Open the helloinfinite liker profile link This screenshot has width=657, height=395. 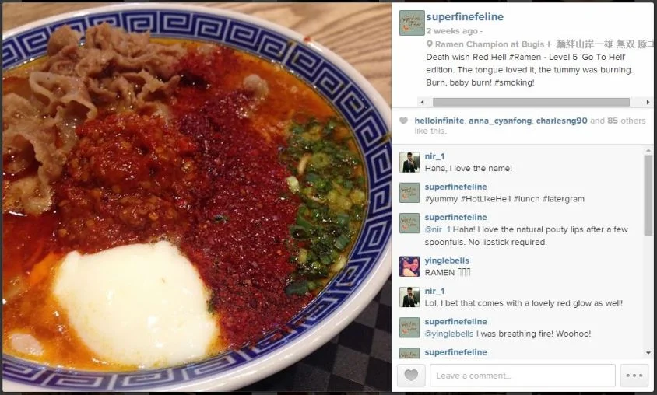coord(439,121)
